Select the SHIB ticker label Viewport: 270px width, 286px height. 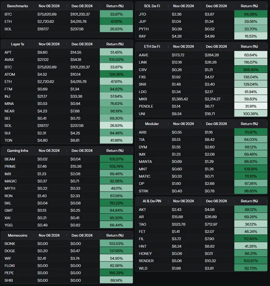[x=9, y=280]
